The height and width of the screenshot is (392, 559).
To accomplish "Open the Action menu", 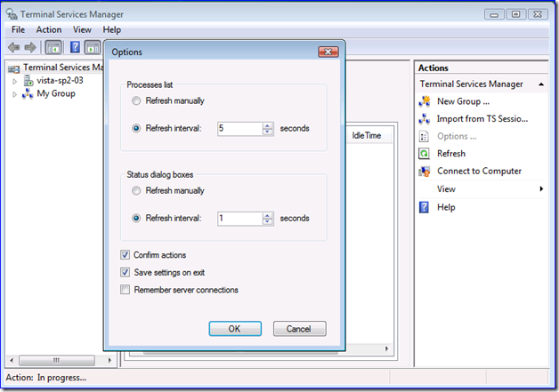I will tap(49, 29).
